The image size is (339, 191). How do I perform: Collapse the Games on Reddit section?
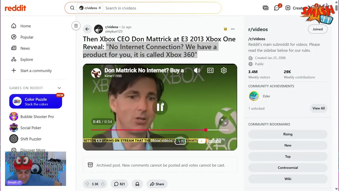[x=59, y=88]
